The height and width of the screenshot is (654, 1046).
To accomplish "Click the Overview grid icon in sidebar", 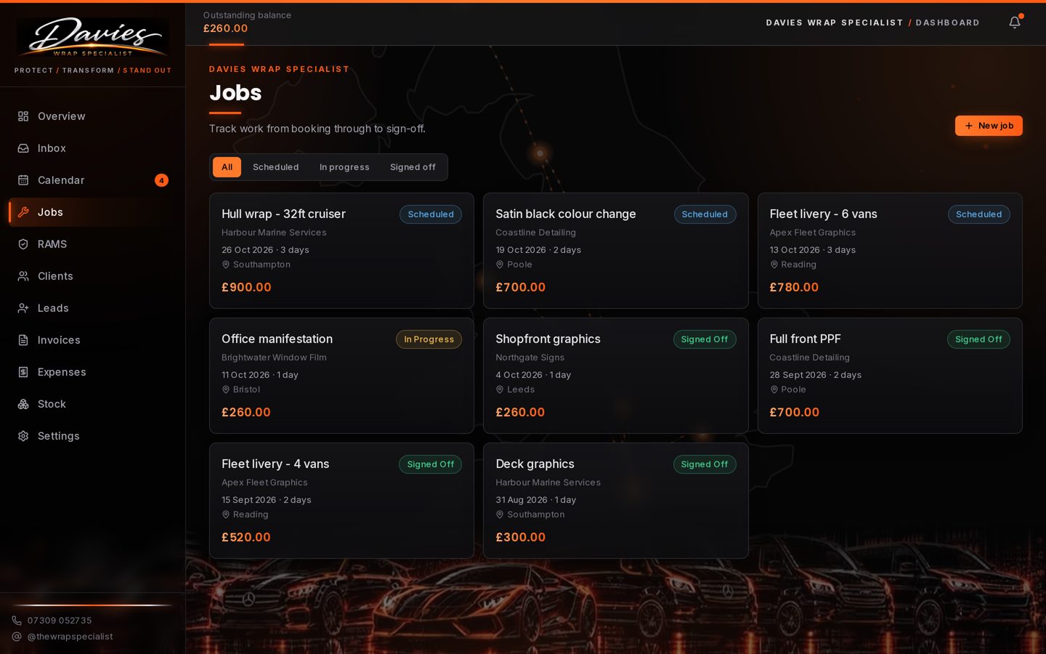I will (23, 116).
